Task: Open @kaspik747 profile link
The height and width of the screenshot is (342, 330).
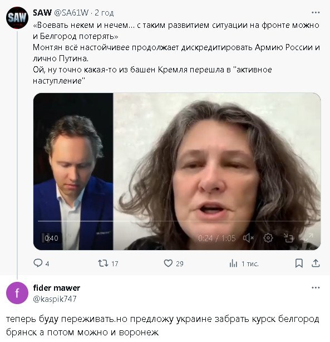Action: (x=55, y=299)
